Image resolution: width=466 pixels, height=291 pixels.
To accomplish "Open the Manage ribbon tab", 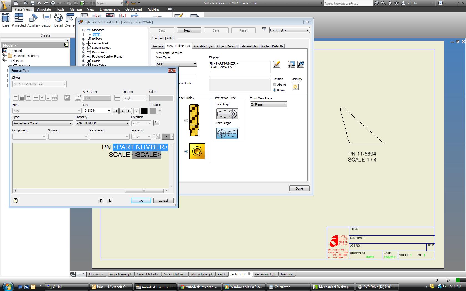I will (x=76, y=9).
